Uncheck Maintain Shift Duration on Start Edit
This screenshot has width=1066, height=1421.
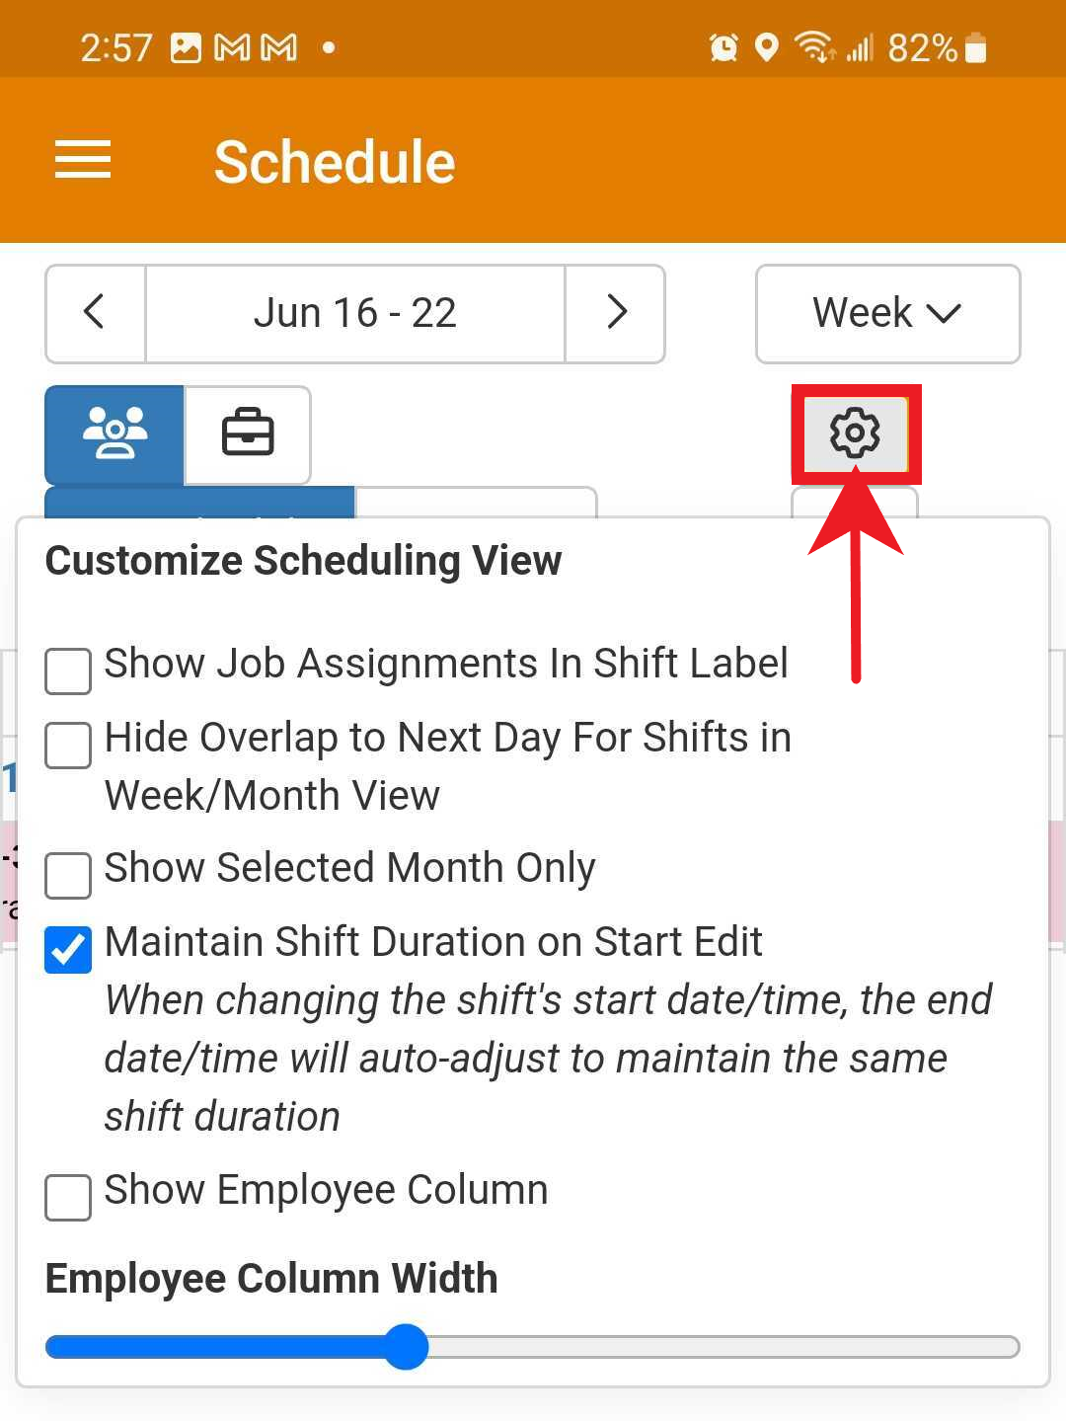(67, 950)
